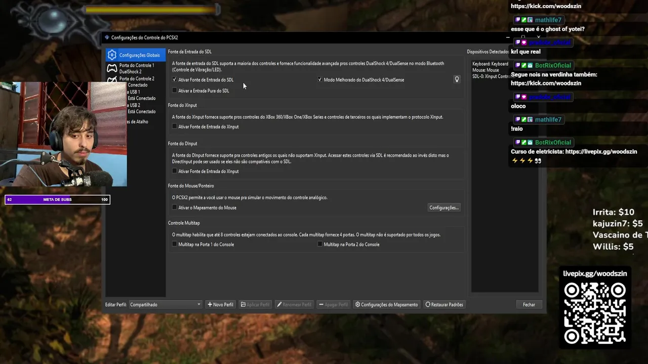The width and height of the screenshot is (648, 364).
Task: Select Mouse: Mouse in detected devices
Action: point(485,70)
